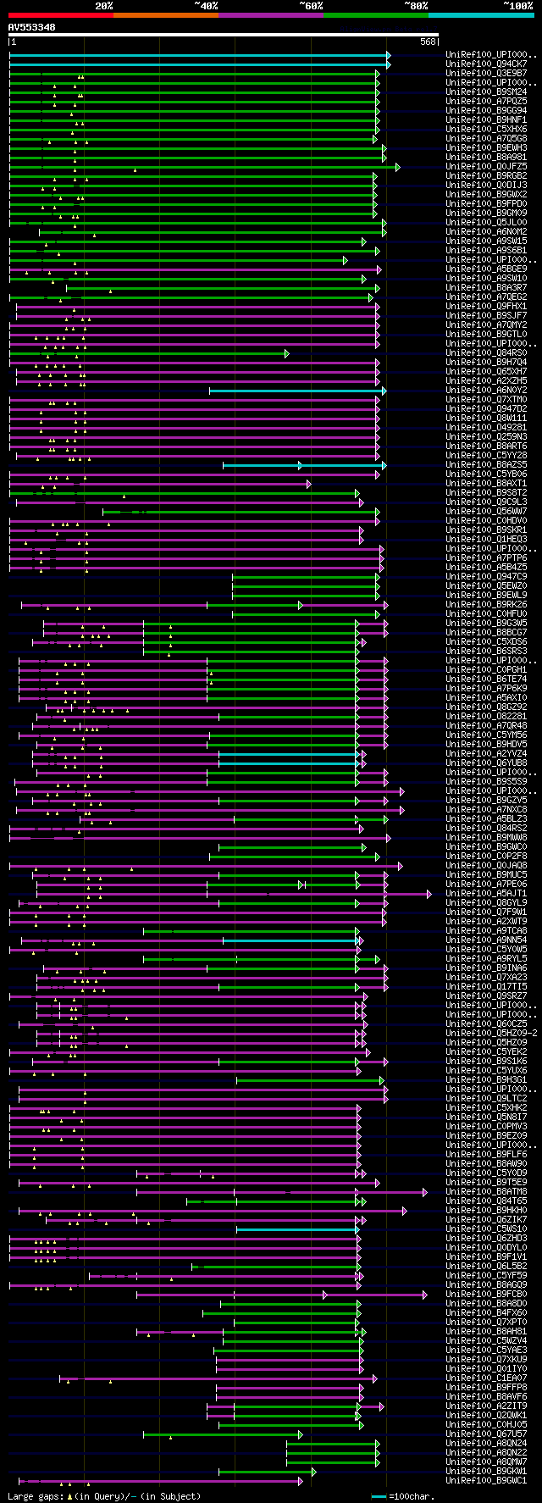Click the green ~80% identity legend segment
Screen dimensions: 542x1503
(x=375, y=15)
